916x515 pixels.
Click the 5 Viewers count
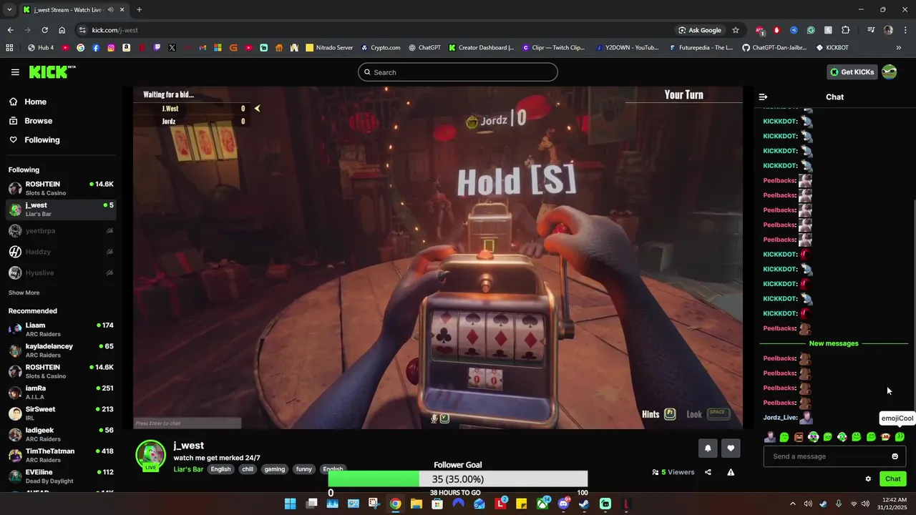point(673,472)
